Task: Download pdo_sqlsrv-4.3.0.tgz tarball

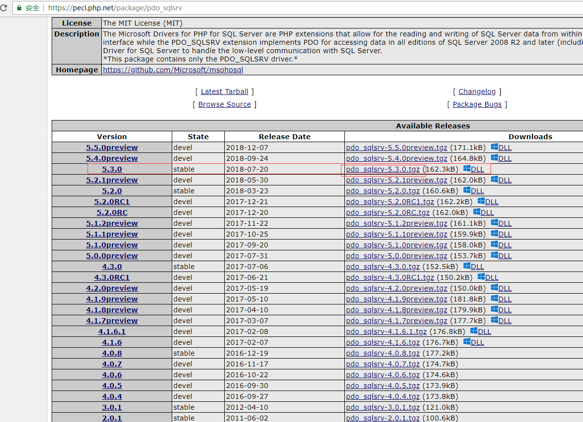Action: pyautogui.click(x=383, y=266)
